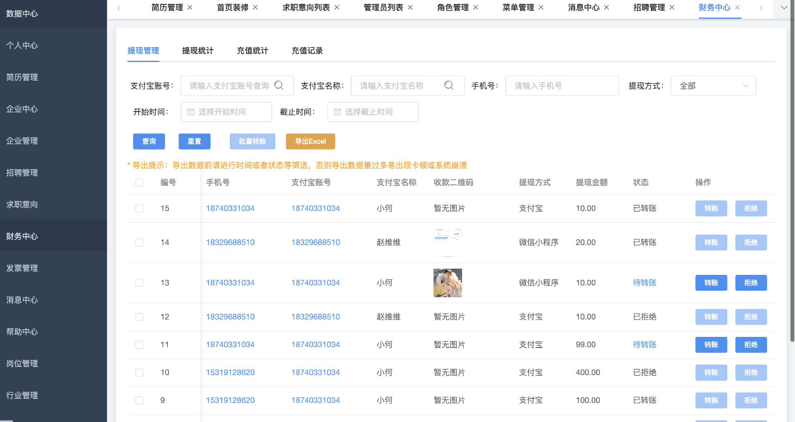Click search icon in 支付宝账号 field
The image size is (795, 422).
279,86
